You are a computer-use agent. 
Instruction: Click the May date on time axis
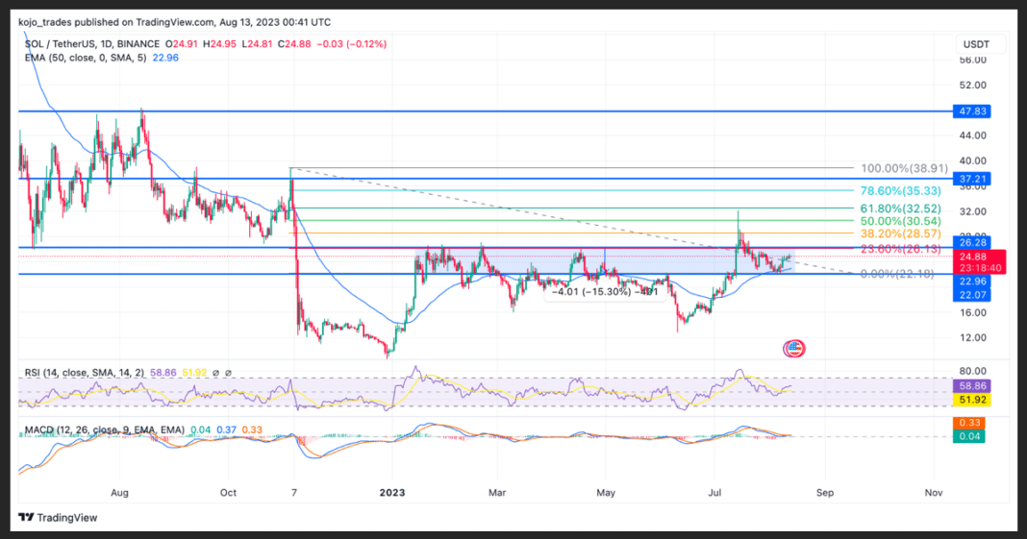pos(606,493)
